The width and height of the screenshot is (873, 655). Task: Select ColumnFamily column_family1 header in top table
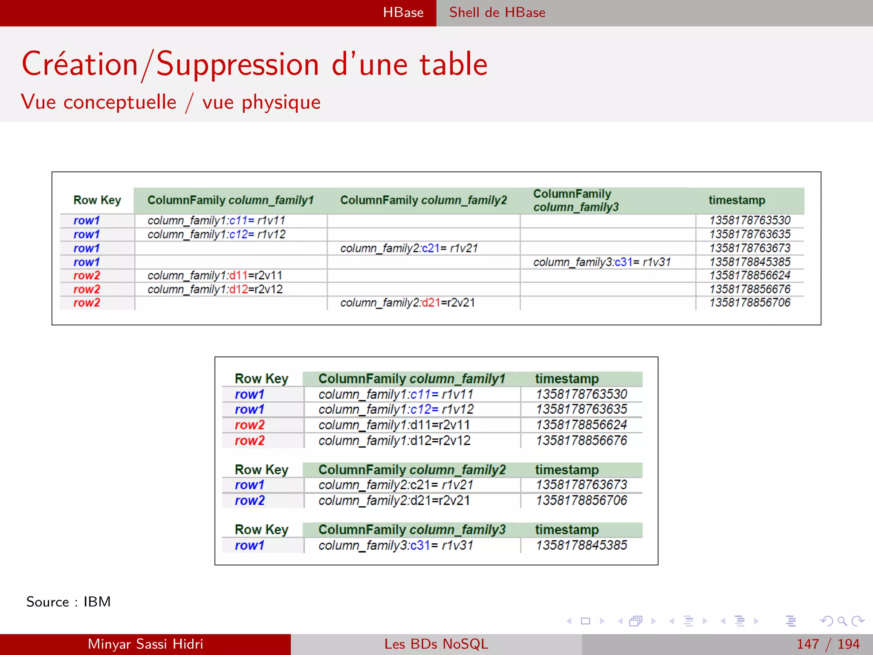coord(231,200)
